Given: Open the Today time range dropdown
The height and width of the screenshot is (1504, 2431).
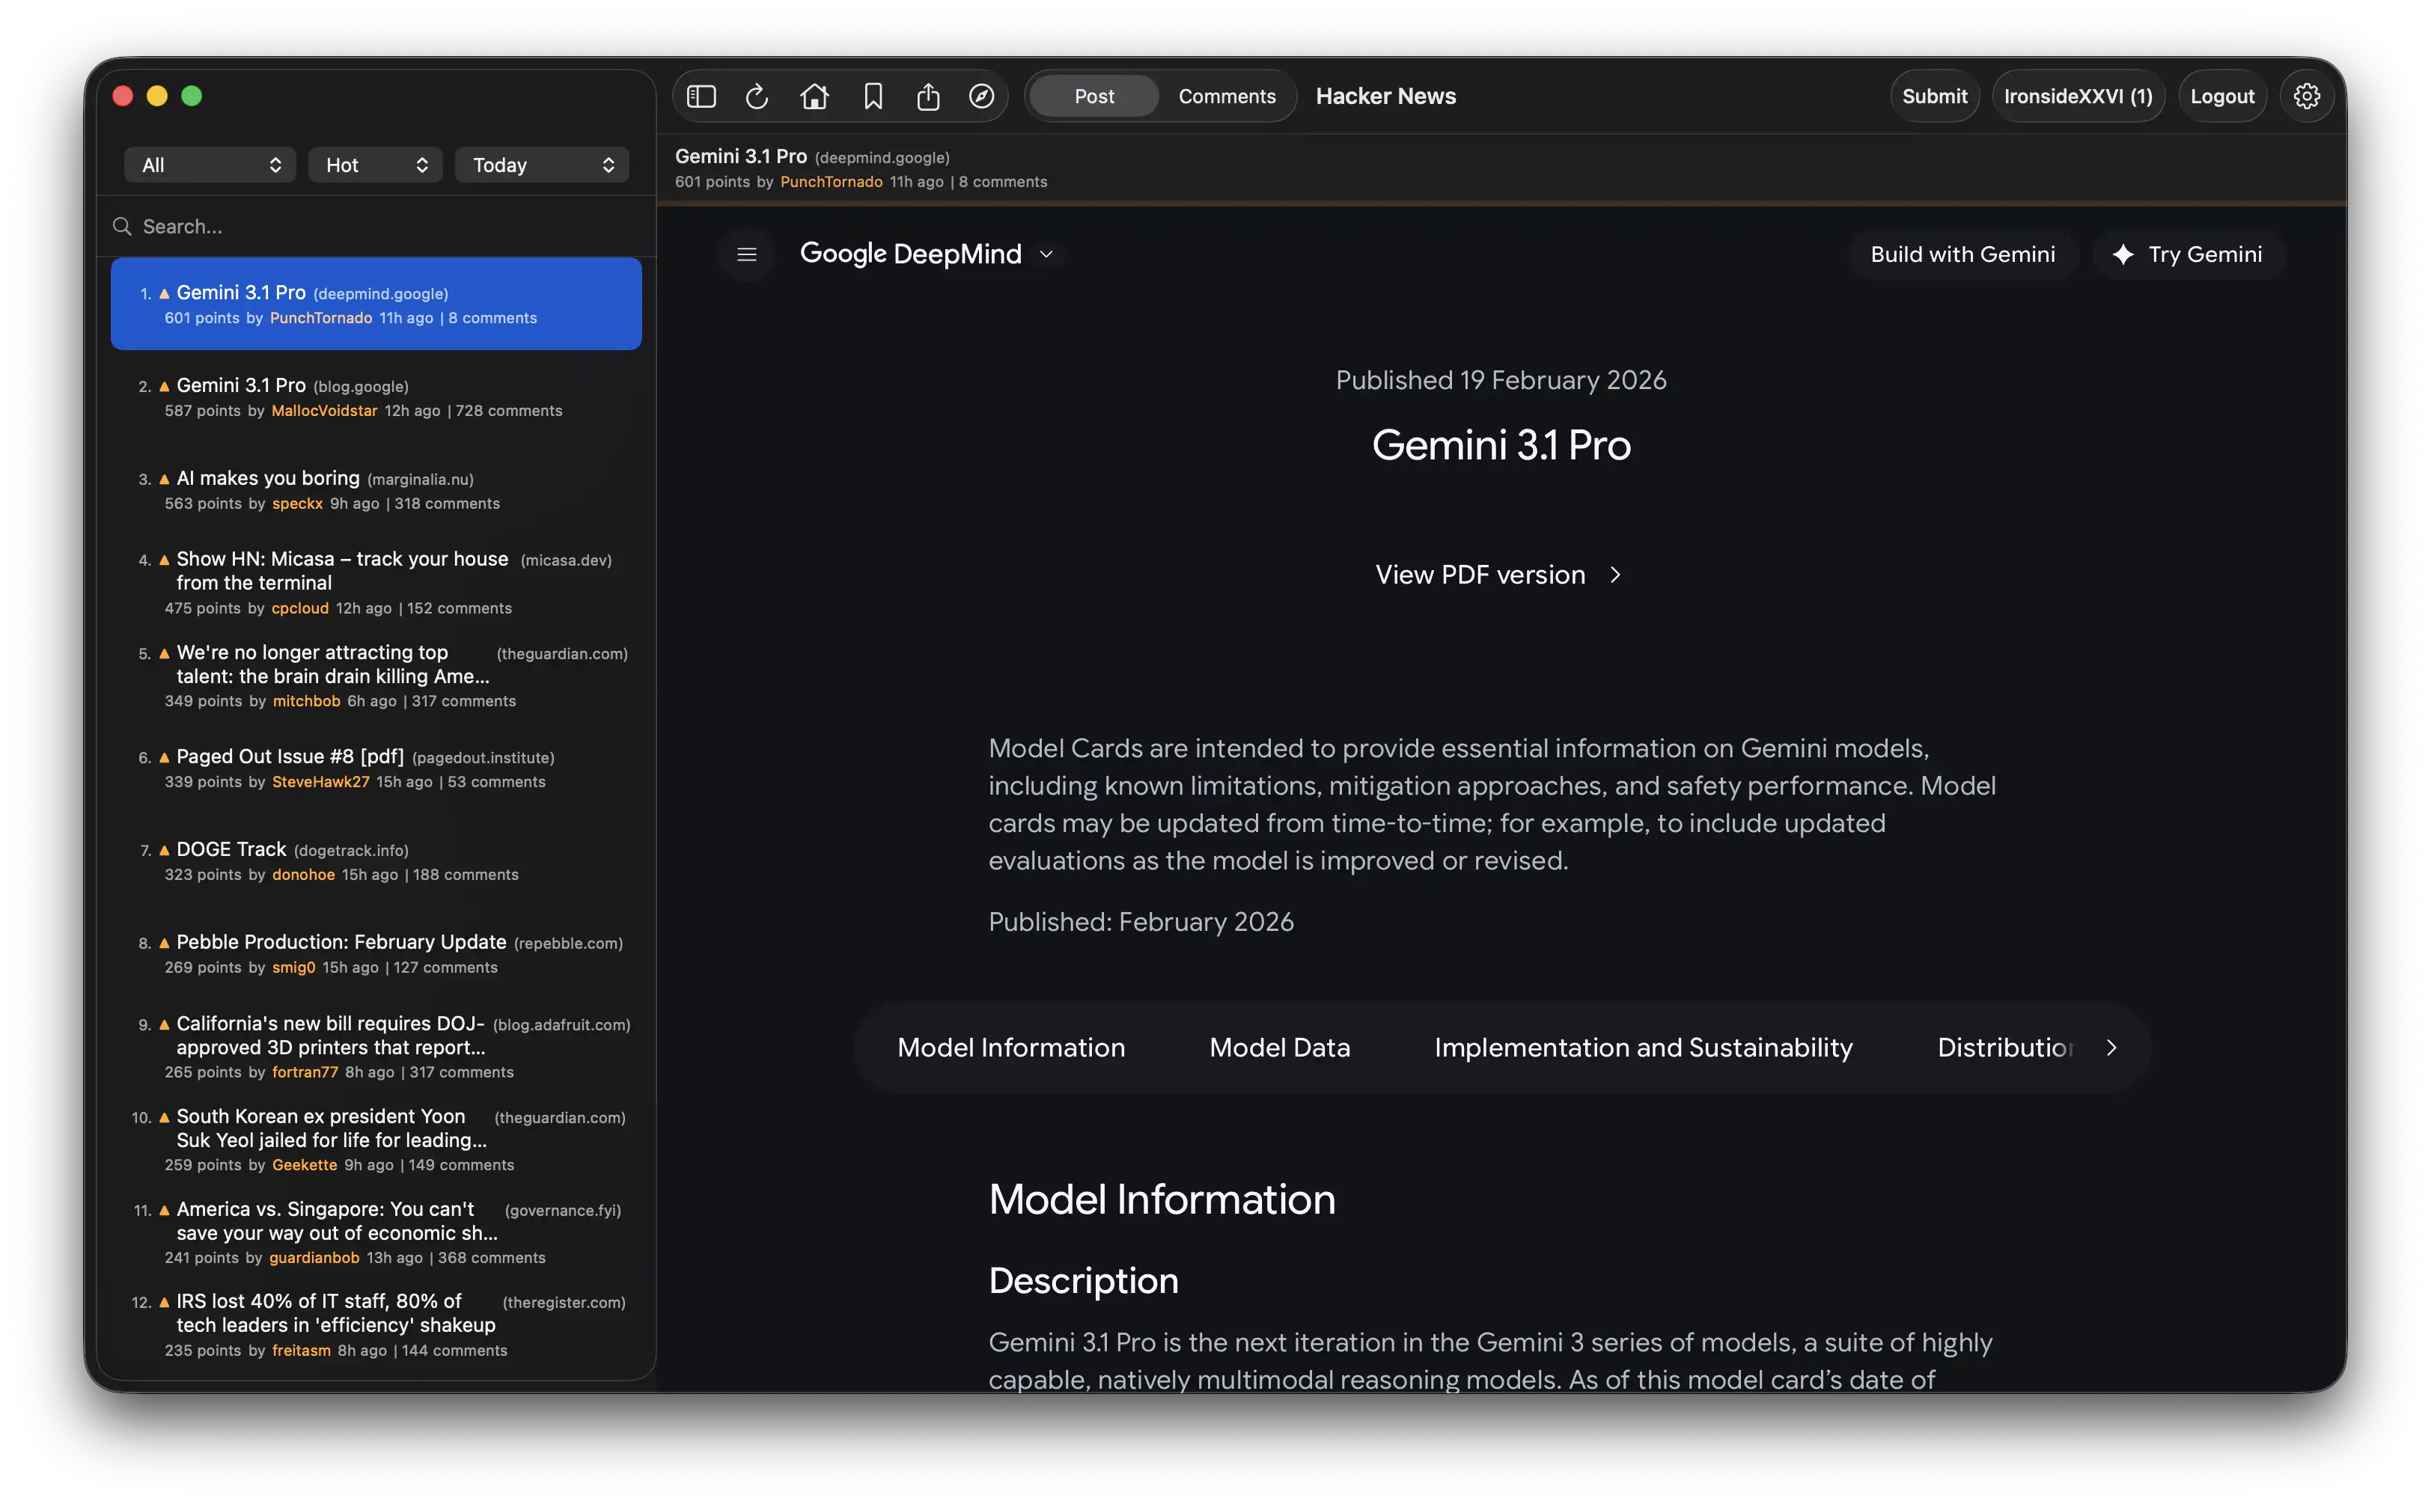Looking at the screenshot, I should pyautogui.click(x=542, y=165).
